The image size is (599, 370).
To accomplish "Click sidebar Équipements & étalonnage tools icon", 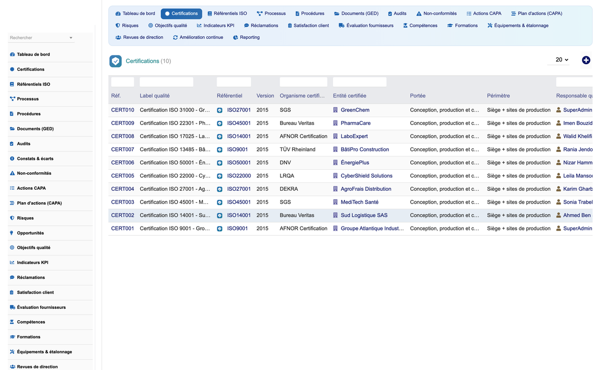I will pos(12,352).
